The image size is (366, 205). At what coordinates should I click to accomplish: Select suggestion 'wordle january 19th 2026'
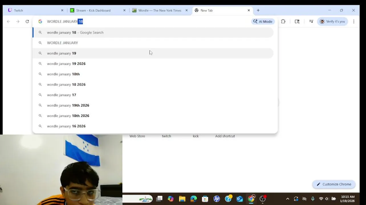153,105
